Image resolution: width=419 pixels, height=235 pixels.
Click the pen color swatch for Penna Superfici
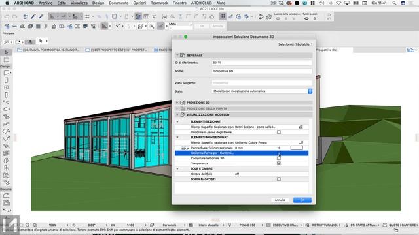pos(297,148)
